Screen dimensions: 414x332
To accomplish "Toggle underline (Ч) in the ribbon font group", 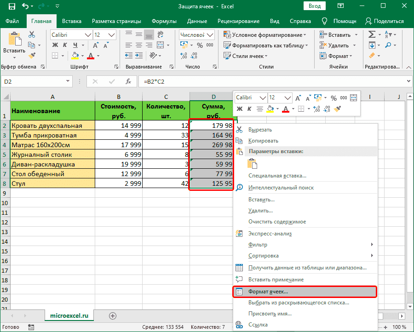I will [x=75, y=45].
